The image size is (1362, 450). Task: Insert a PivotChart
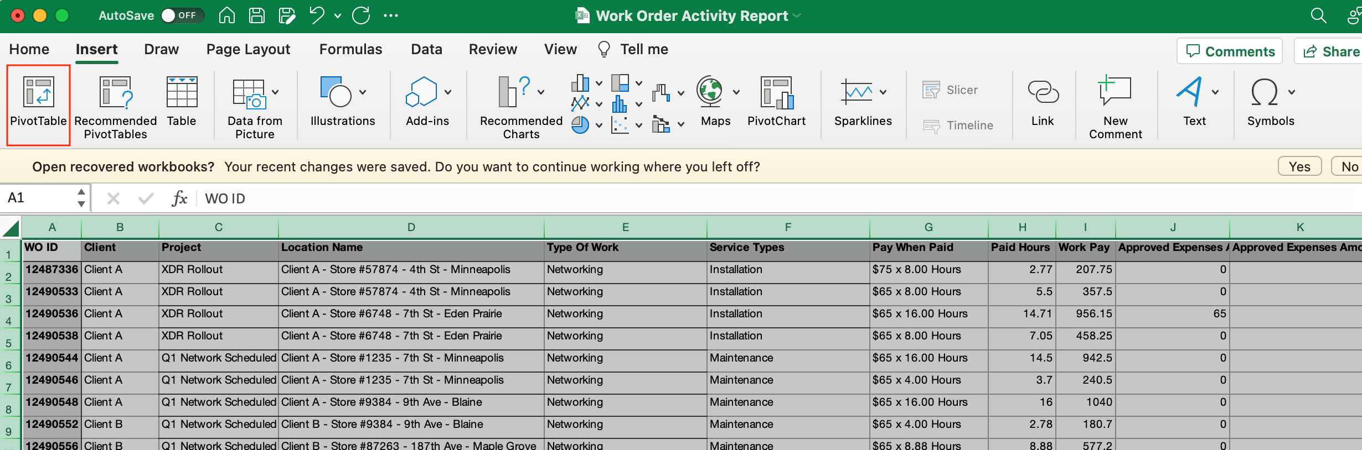click(776, 92)
